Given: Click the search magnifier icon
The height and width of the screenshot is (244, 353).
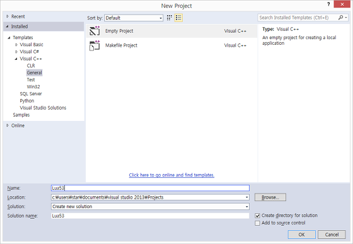Looking at the screenshot, I should (x=340, y=18).
